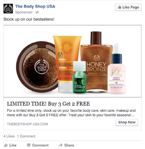Open the THEBODYSHOP-USA.COM link
Viewport: 145px width, 149px height.
(x=28, y=124)
